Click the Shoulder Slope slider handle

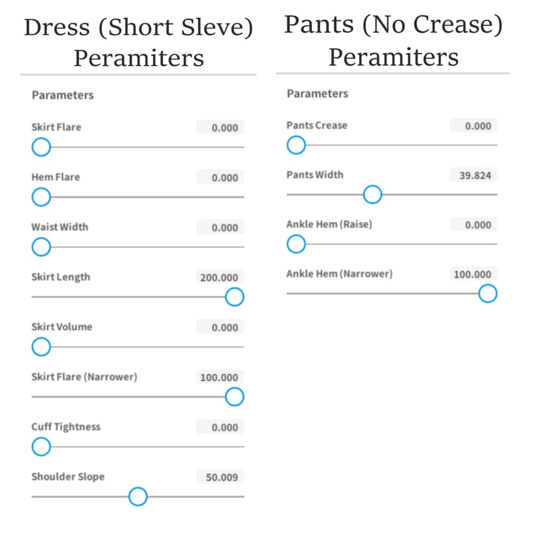point(138,496)
